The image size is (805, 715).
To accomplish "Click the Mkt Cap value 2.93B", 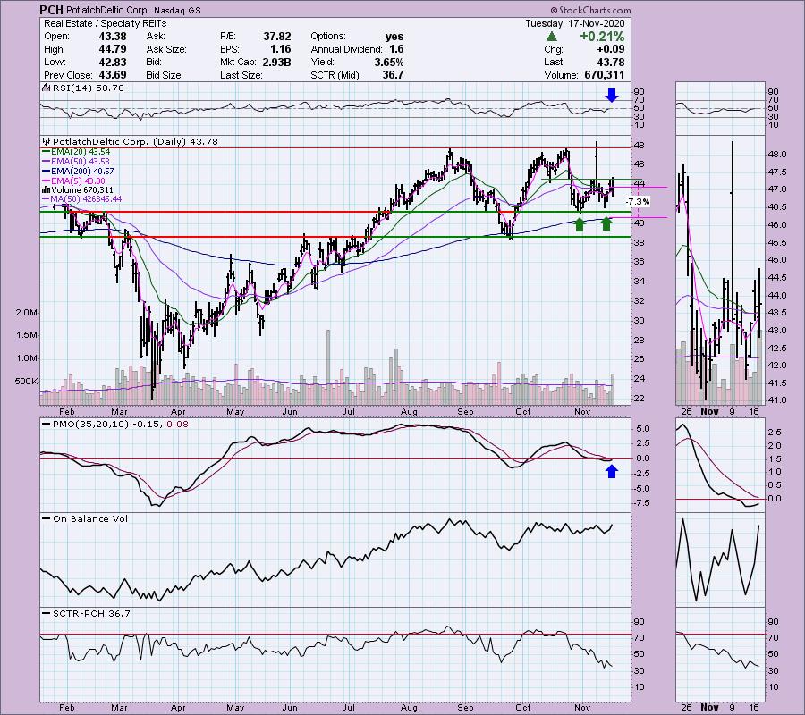I will click(276, 62).
